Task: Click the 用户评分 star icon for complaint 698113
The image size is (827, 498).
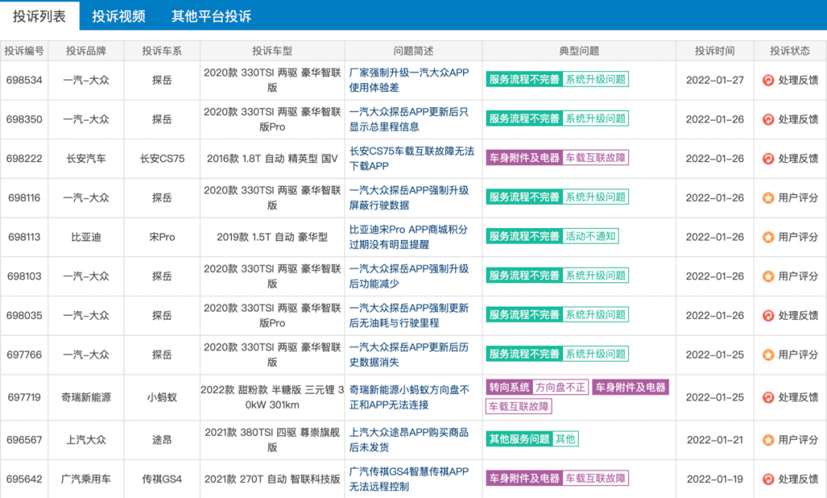Action: click(768, 237)
